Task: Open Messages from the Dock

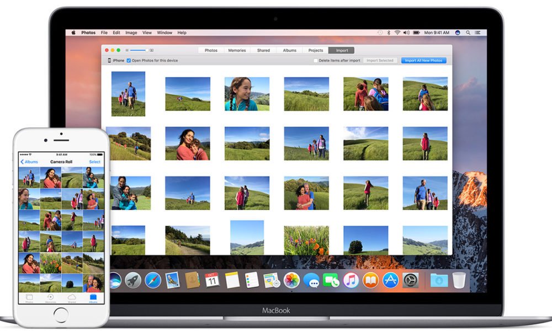Action: [311, 281]
